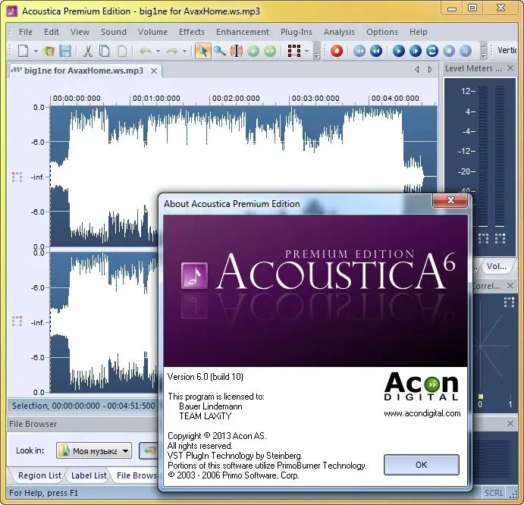Redo the last undone action
524x505 pixels.
(x=172, y=51)
